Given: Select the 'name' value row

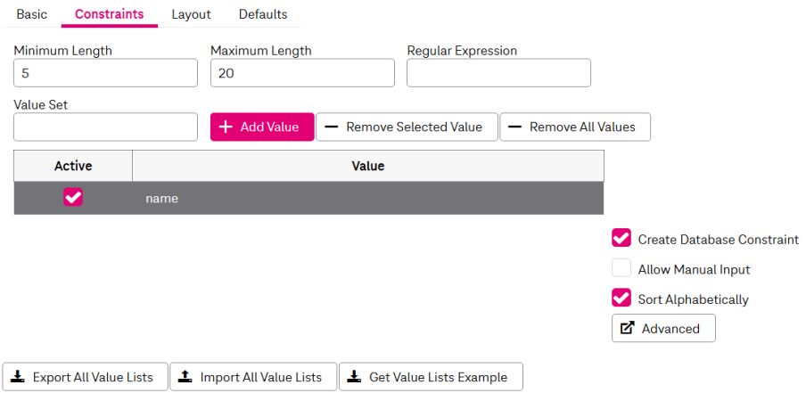Looking at the screenshot, I should [x=367, y=198].
